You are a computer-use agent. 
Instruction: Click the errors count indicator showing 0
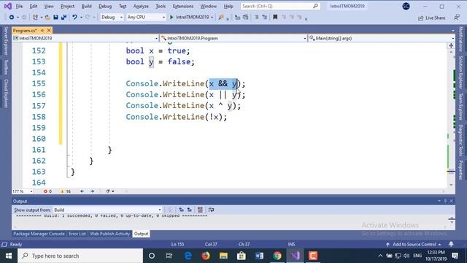[47, 191]
